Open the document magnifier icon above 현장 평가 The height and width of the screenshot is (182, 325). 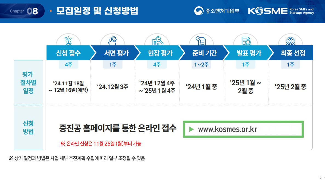(157, 40)
